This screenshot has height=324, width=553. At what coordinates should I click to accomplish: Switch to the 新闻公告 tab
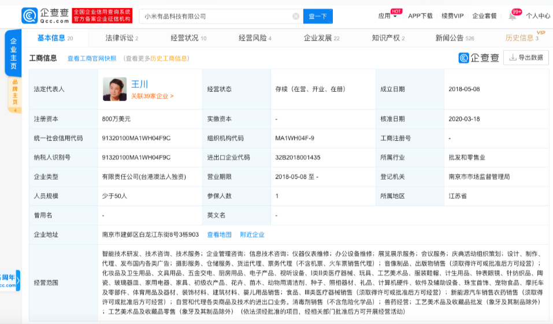click(x=455, y=38)
